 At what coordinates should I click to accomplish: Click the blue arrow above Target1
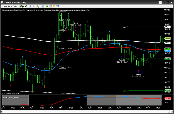122,57
